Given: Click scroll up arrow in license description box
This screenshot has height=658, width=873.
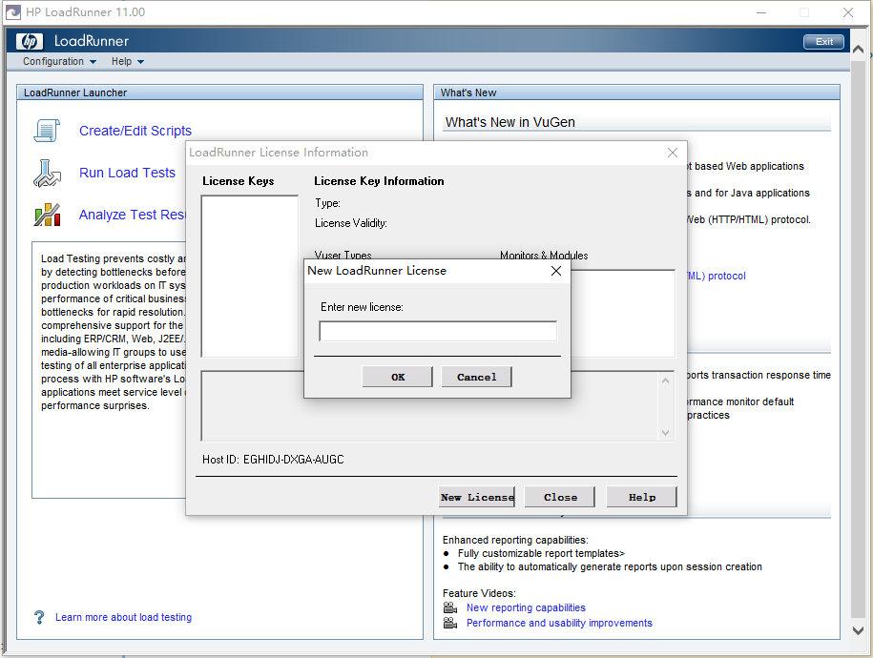Looking at the screenshot, I should pos(665,380).
